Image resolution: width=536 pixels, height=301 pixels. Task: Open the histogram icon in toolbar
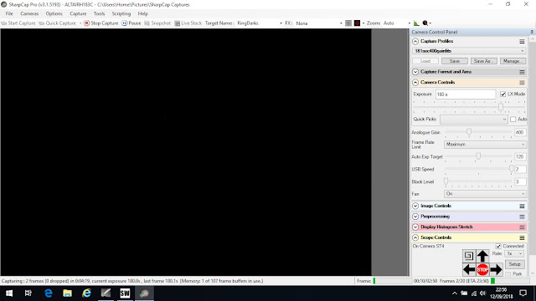(416, 23)
